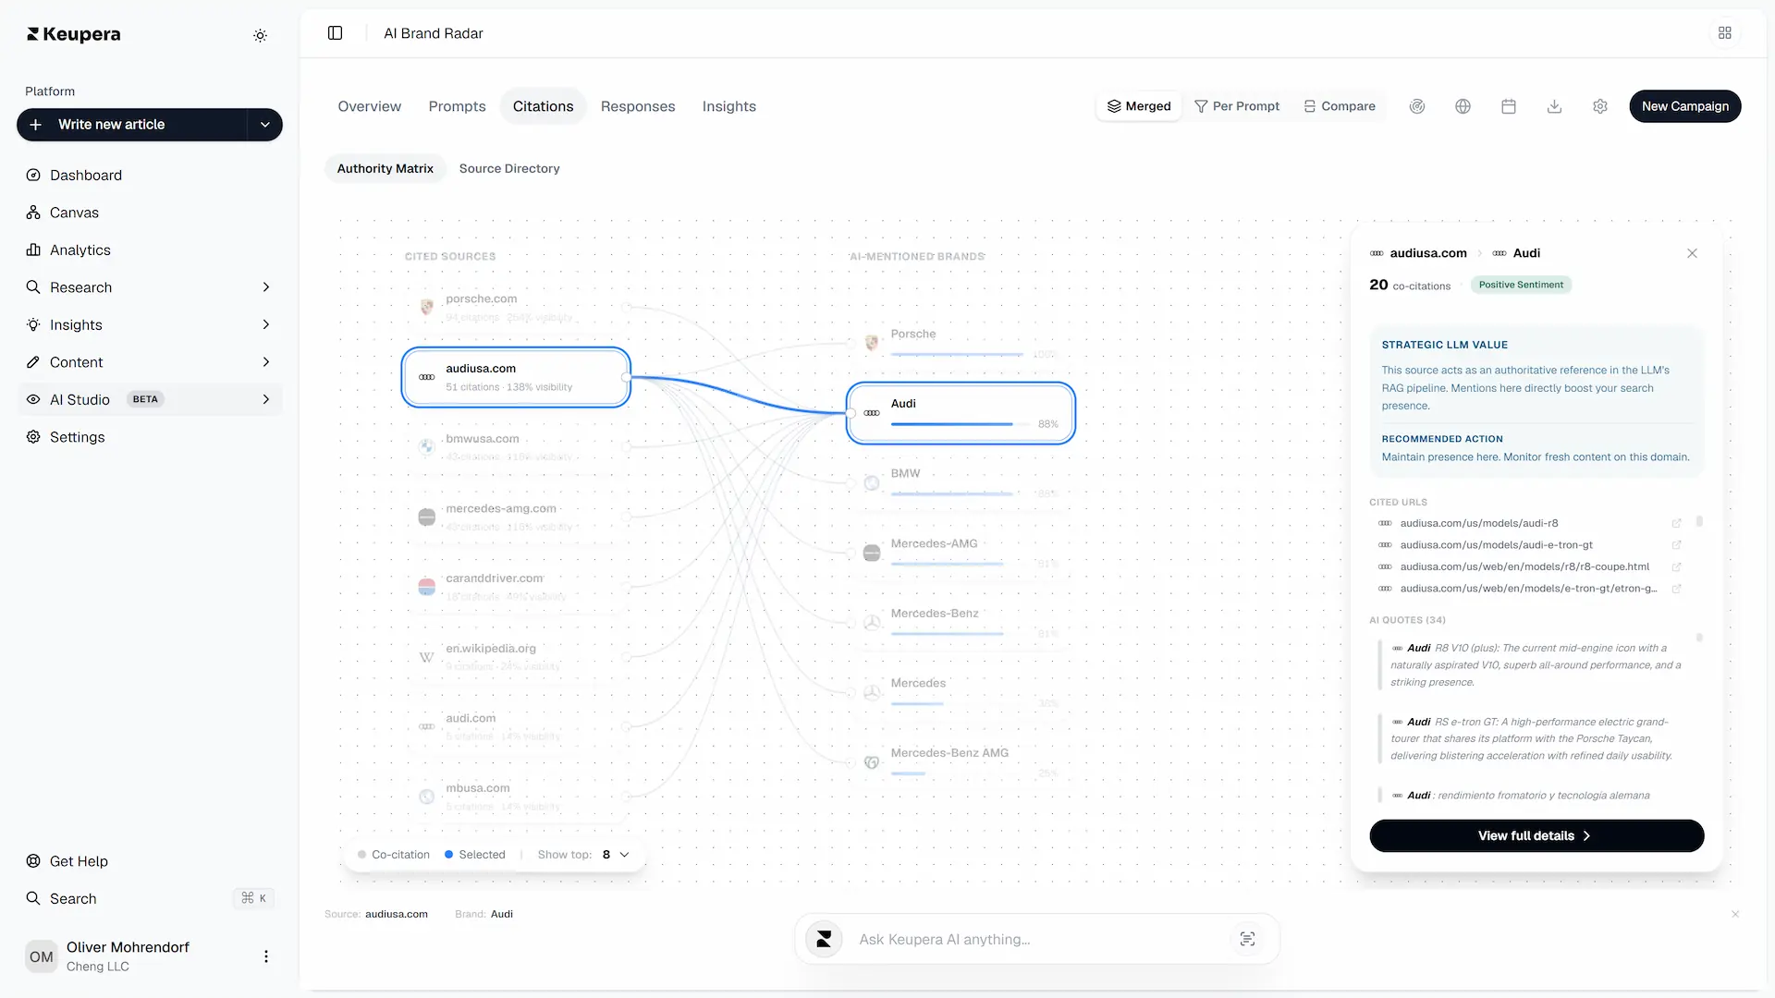Viewport: 1775px width, 998px height.
Task: Click the Analytics bar chart icon
Action: (33, 250)
